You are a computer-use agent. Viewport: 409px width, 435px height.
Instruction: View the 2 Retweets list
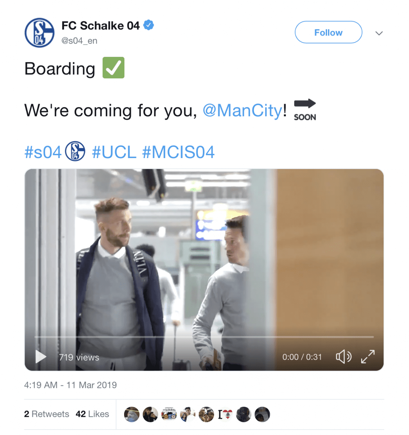click(x=46, y=414)
